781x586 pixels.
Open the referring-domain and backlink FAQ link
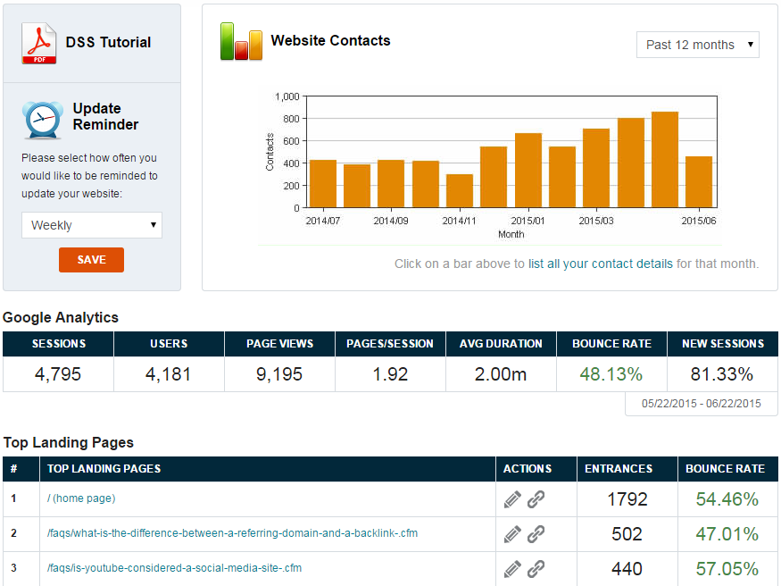[232, 533]
